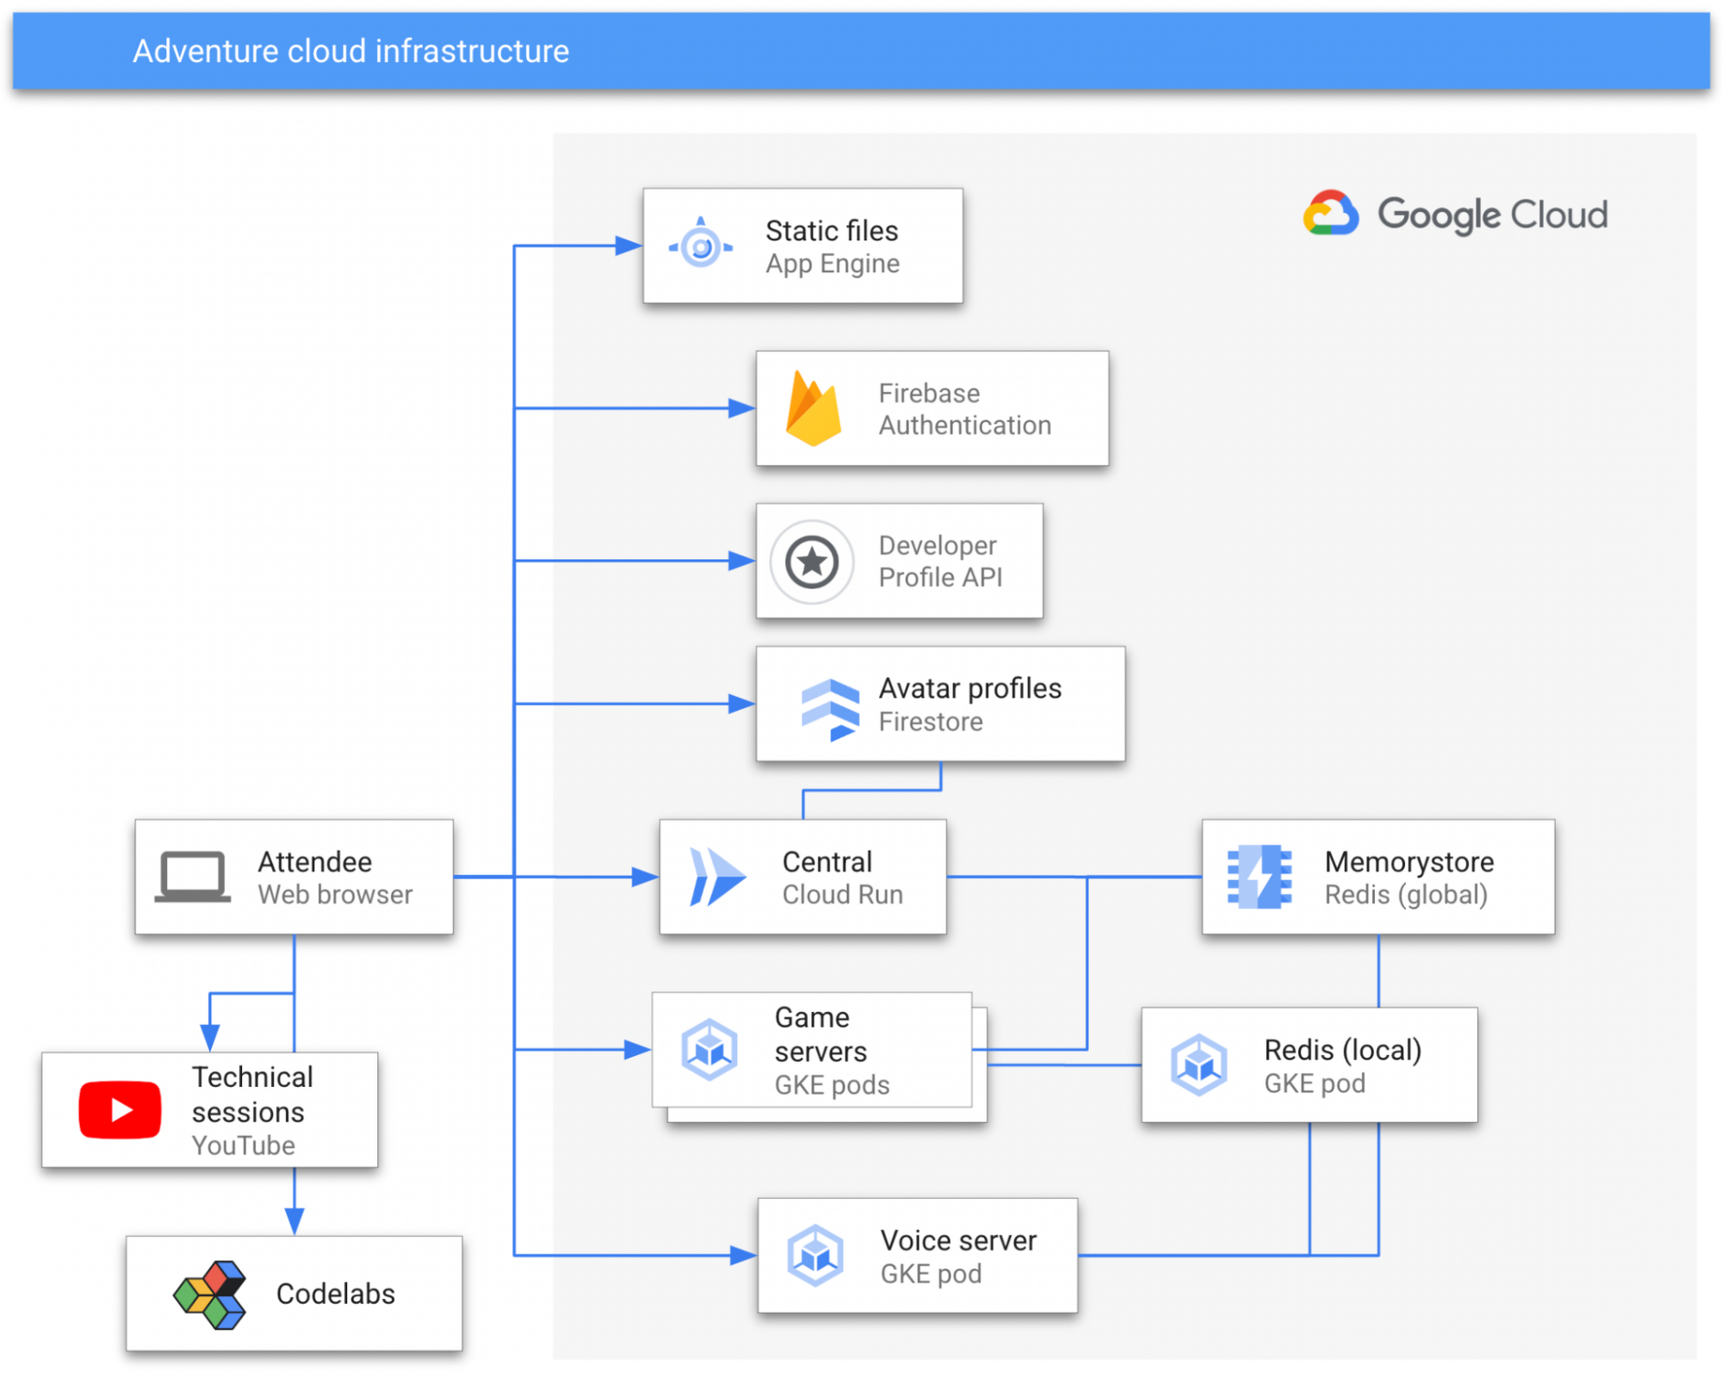Click the Memorystore chip icon

coord(1259,877)
